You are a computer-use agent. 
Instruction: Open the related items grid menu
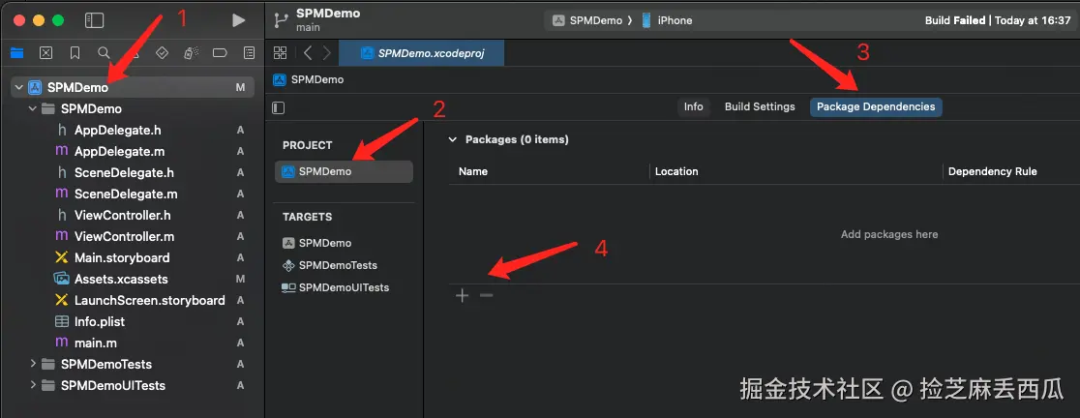point(281,53)
